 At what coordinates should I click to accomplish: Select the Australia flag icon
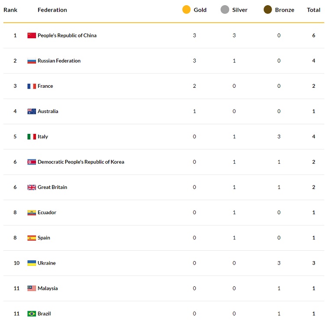pyautogui.click(x=32, y=111)
